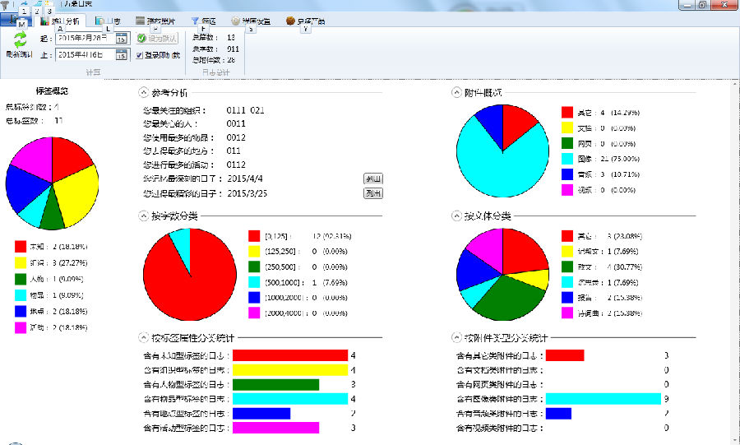This screenshot has height=445, width=740.
Task: Click the gear icon of the 视图设置 tab
Action: point(236,21)
